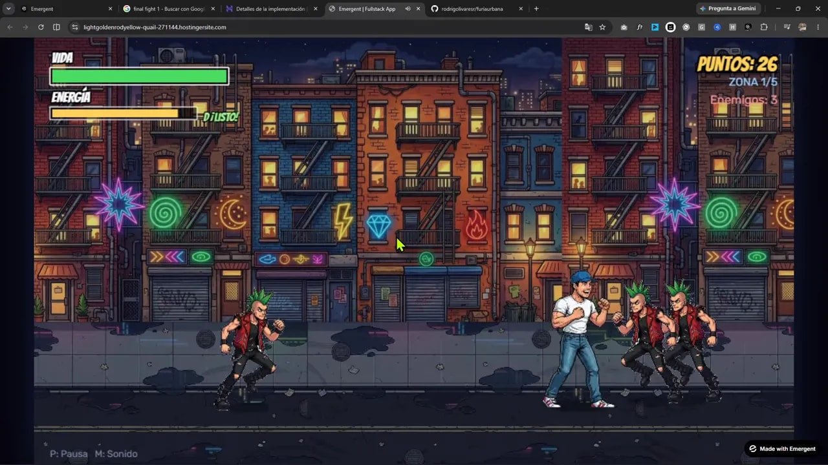Mute the Emergent Fullstack App tab audio
The height and width of the screenshot is (465, 828).
(x=408, y=9)
